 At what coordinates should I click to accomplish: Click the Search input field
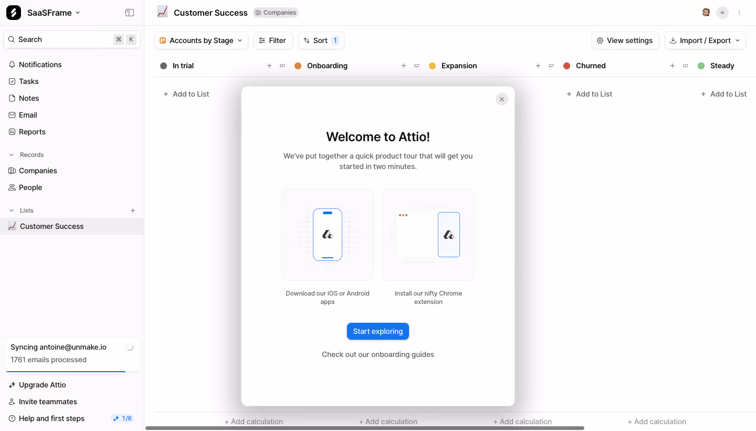point(72,39)
